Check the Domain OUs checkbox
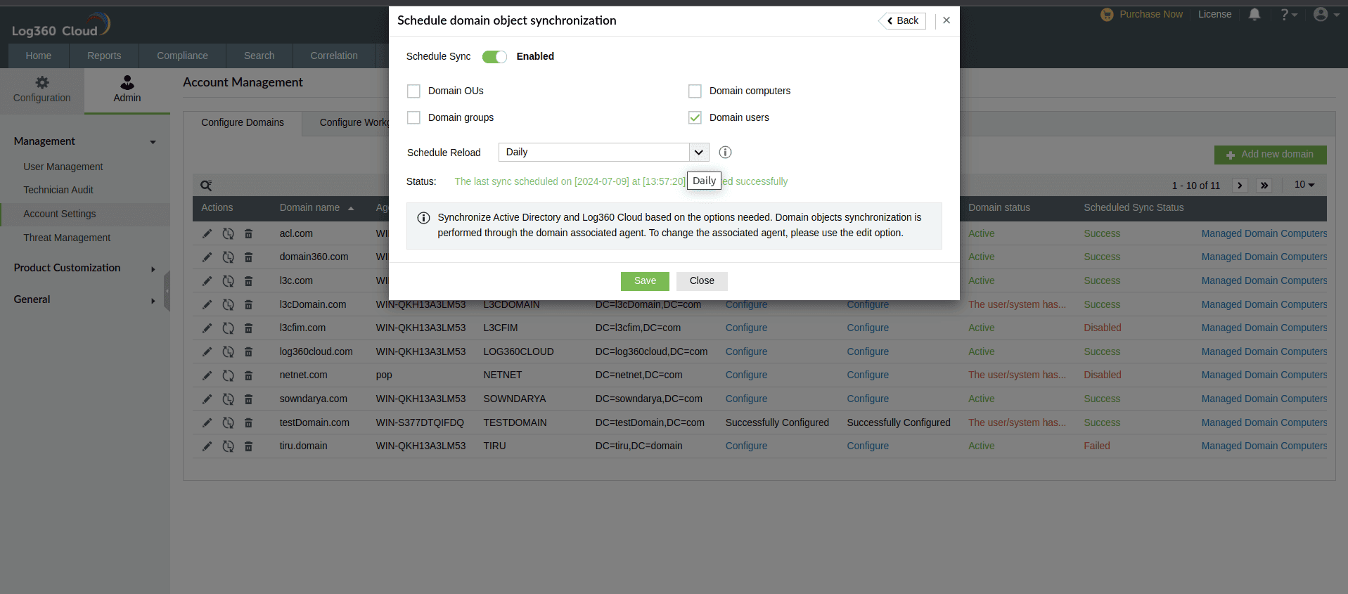Viewport: 1348px width, 594px height. [413, 91]
